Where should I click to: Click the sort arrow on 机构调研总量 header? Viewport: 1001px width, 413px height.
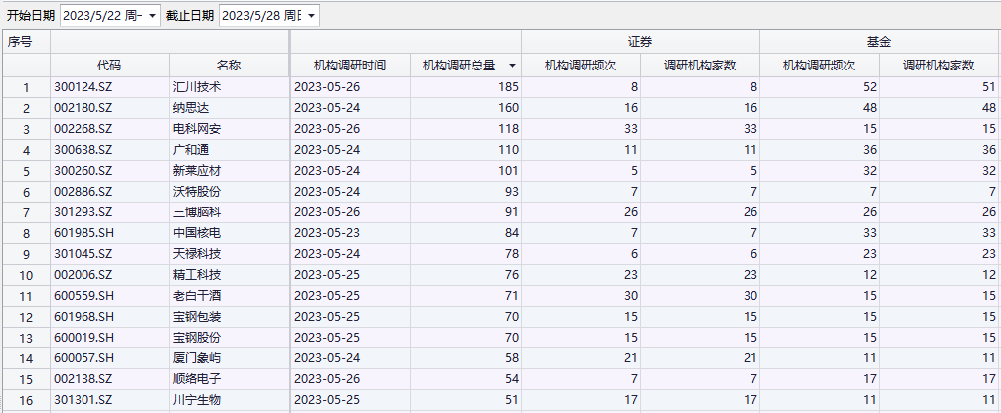(512, 66)
